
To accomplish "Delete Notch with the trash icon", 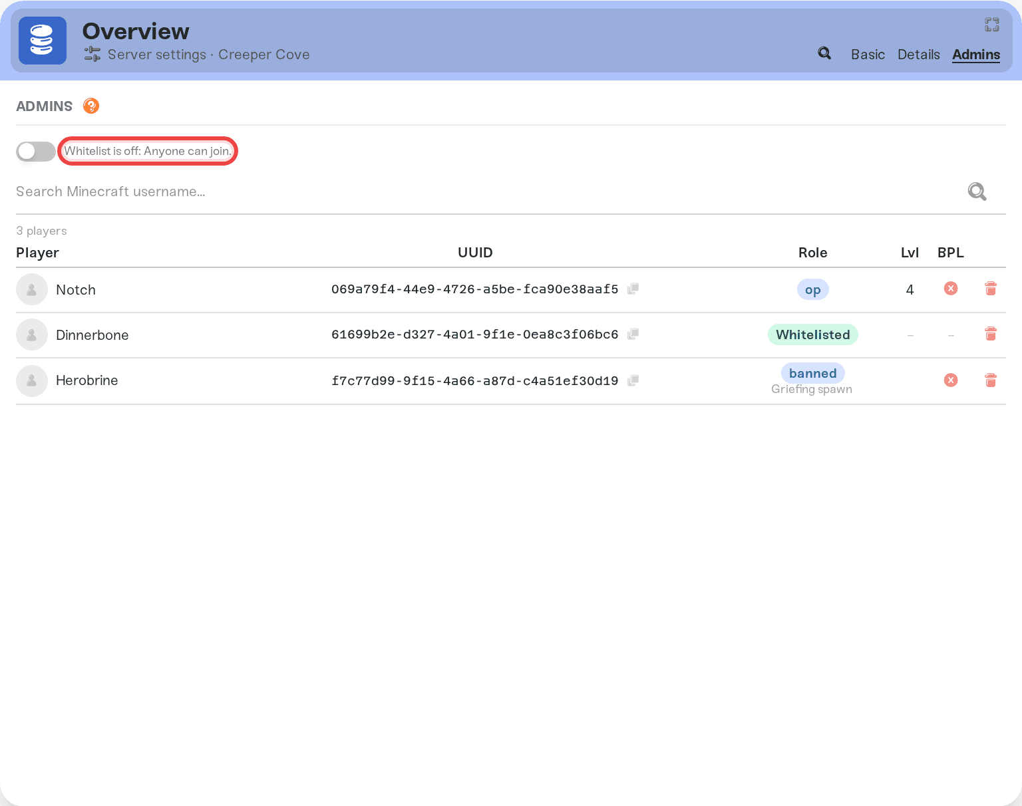I will click(991, 289).
